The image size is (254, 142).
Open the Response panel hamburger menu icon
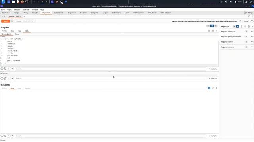pos(216,88)
